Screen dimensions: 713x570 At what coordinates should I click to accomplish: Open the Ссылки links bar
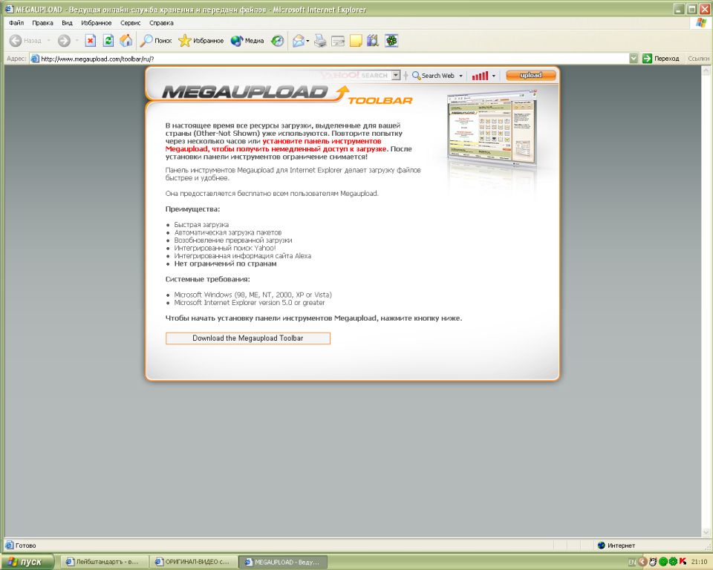[698, 59]
